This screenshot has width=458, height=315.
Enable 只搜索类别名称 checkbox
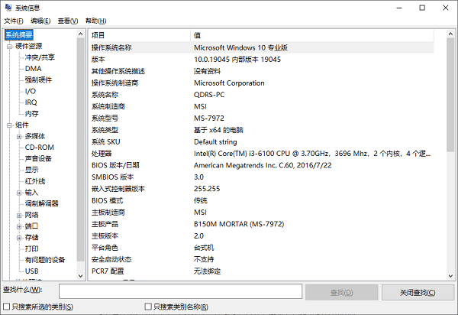147,307
